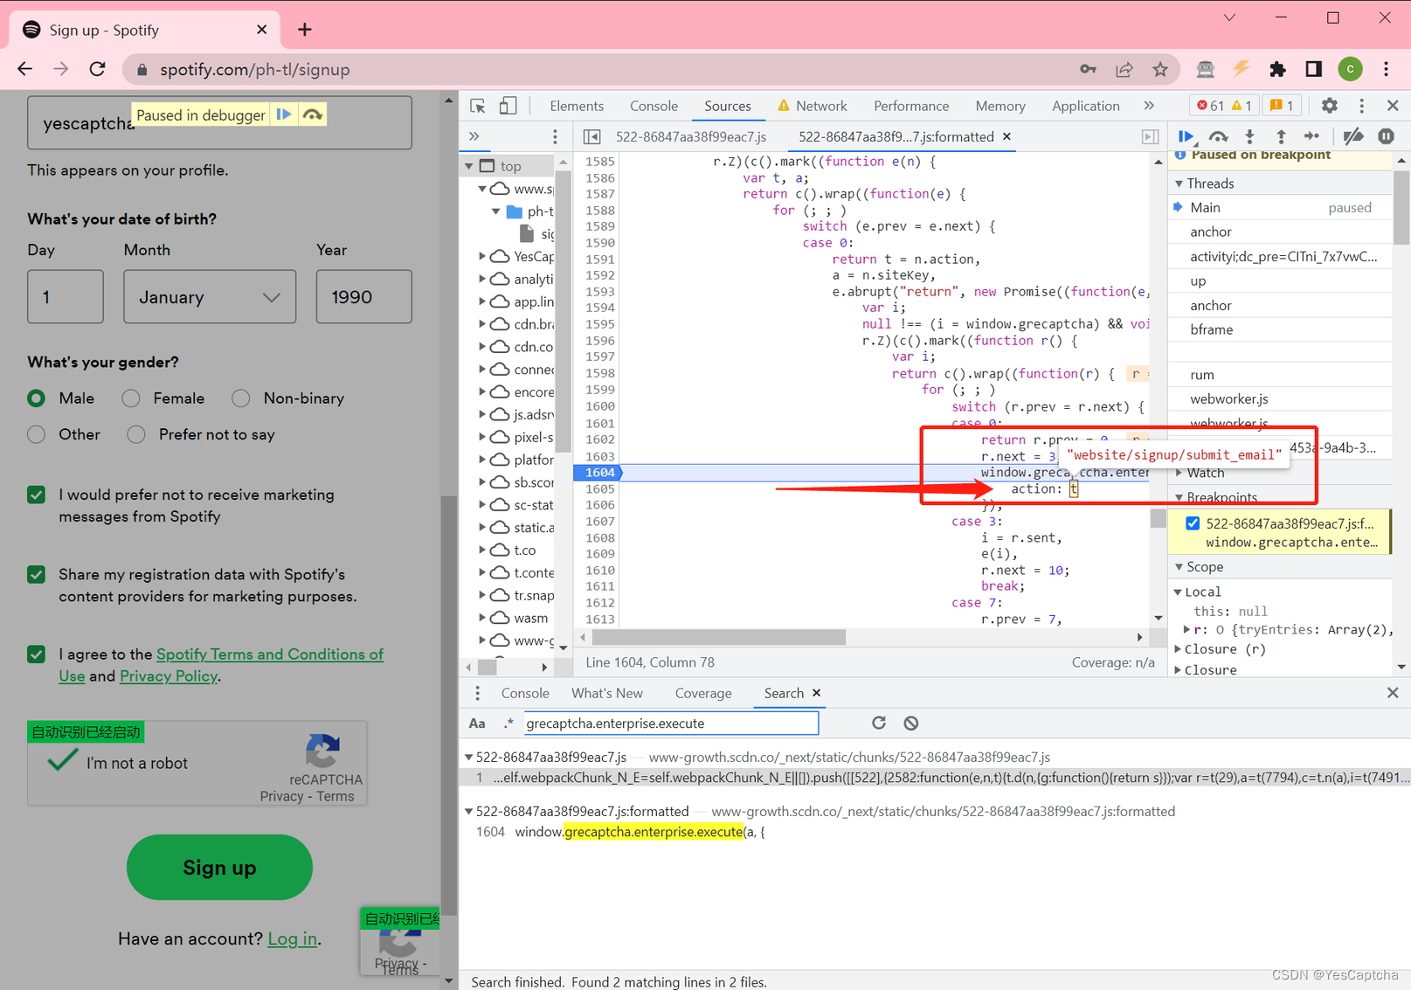Step into next function call icon
This screenshot has width=1411, height=990.
tap(1249, 136)
